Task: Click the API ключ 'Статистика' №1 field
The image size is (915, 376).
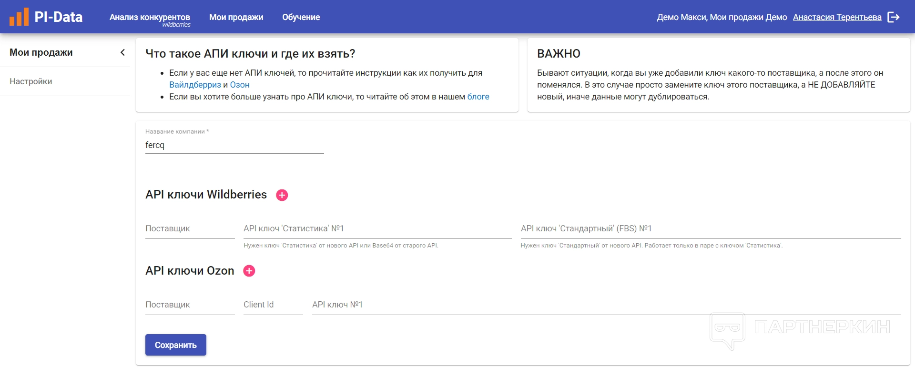Action: point(377,229)
